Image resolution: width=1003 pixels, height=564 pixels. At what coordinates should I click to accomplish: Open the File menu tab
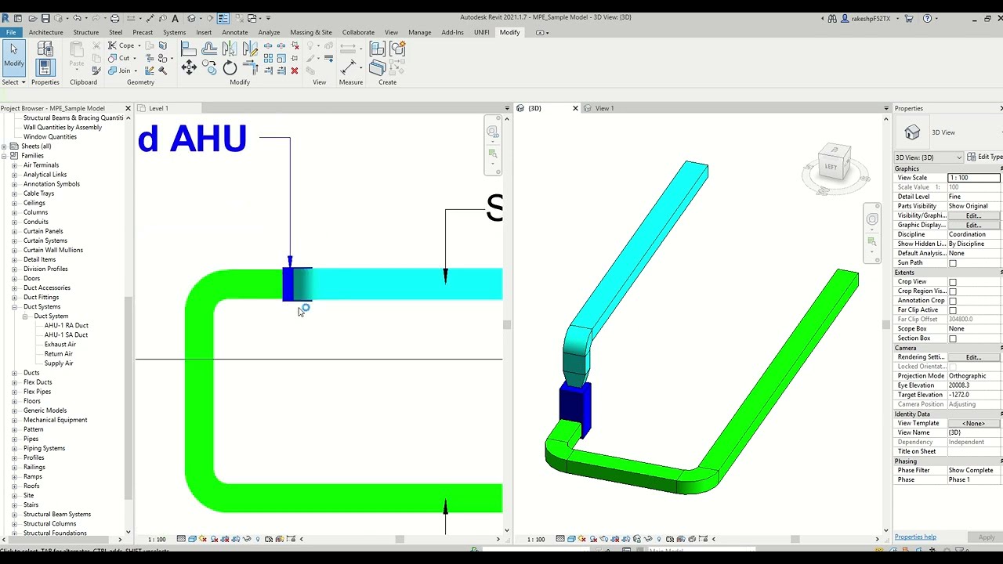click(x=11, y=32)
